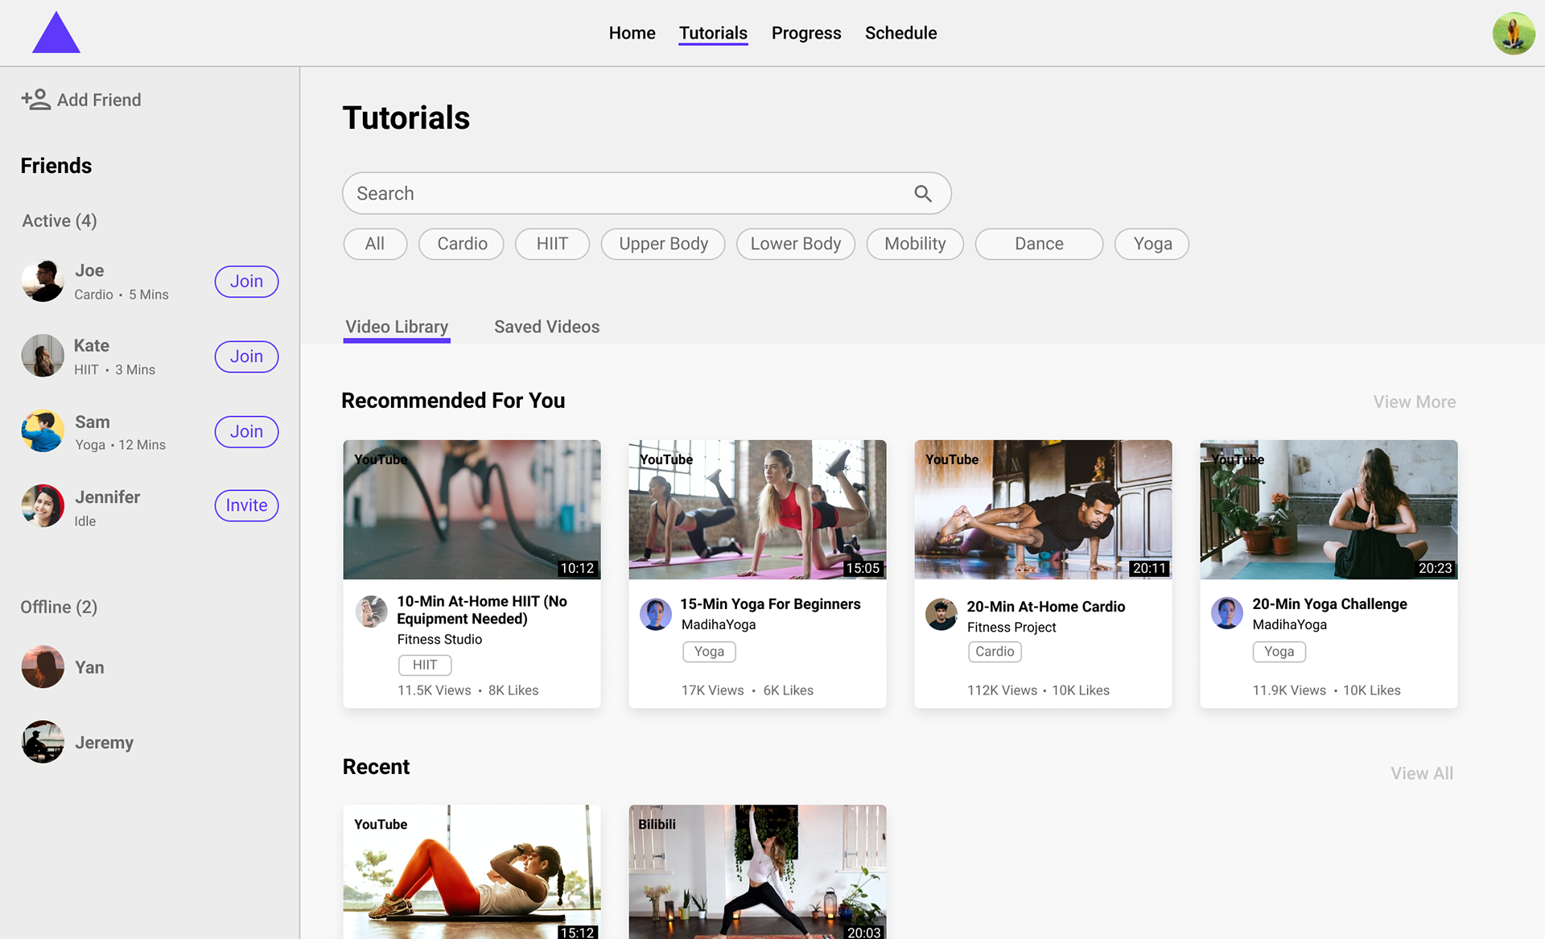Filter tutorials by Cardio

point(462,244)
